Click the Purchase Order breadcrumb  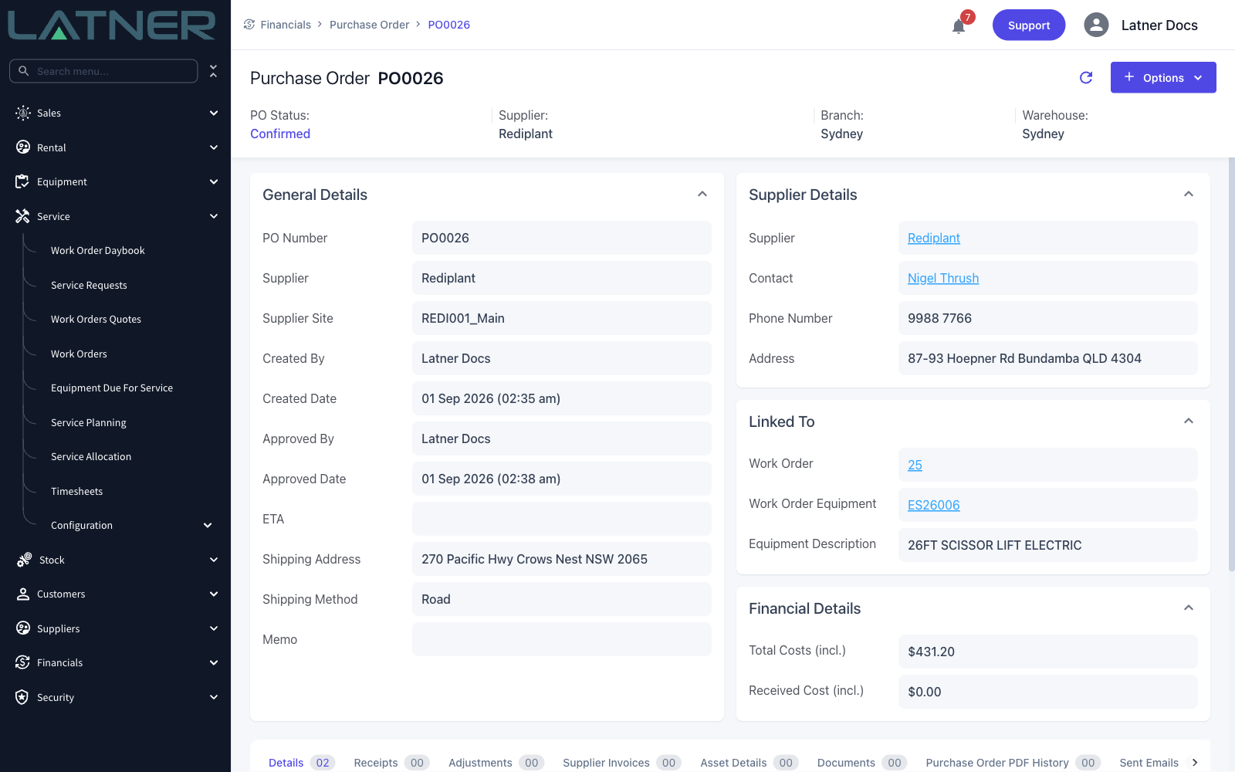[x=369, y=25]
